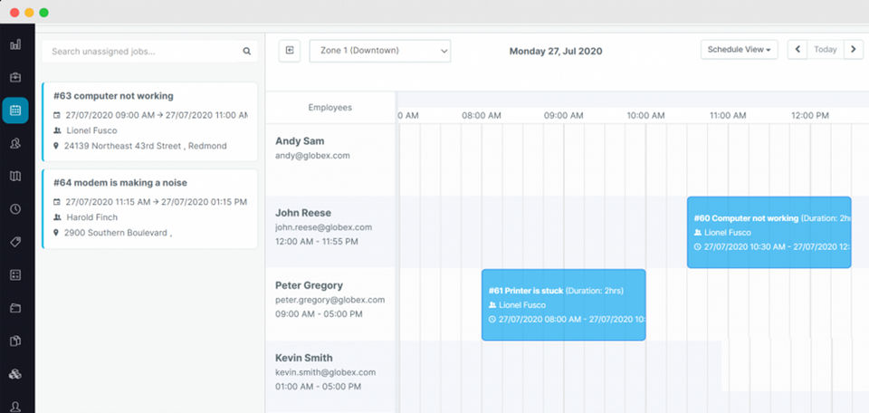Image resolution: width=869 pixels, height=413 pixels.
Task: Click email andy@globex.com
Action: pos(312,156)
